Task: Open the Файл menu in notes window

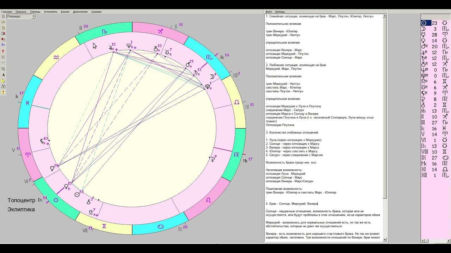Action: click(268, 12)
